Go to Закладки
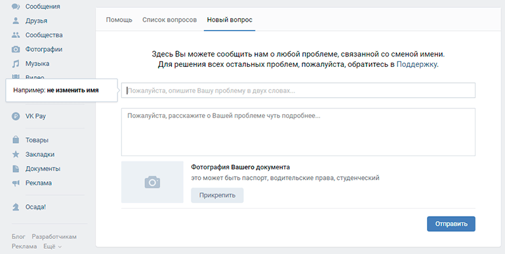The height and width of the screenshot is (254, 505). click(40, 154)
